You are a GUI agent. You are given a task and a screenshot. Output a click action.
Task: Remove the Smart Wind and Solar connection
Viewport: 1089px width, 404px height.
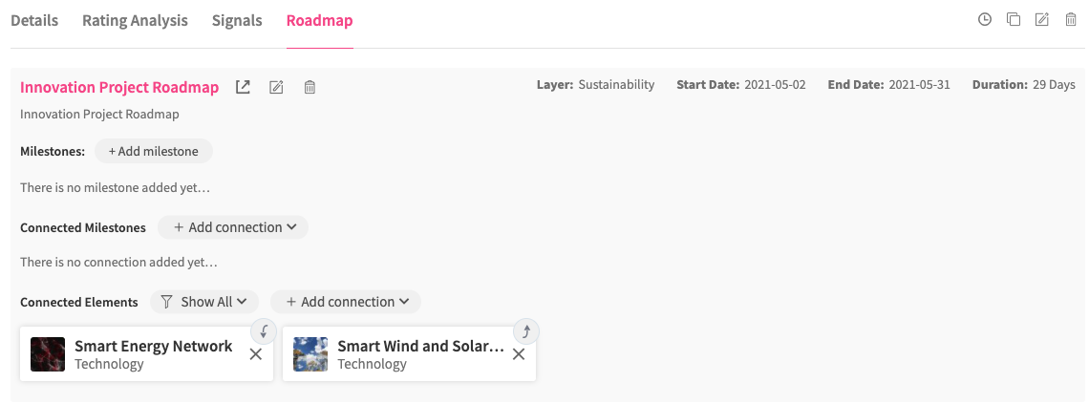tap(519, 354)
